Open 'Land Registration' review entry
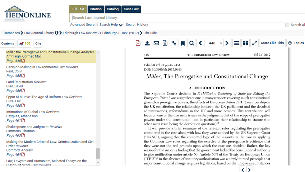The image size is (305, 172). point(26,82)
